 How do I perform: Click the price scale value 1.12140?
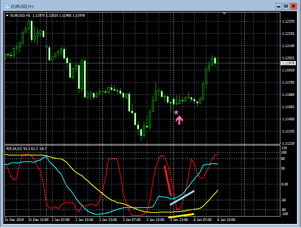[288, 46]
